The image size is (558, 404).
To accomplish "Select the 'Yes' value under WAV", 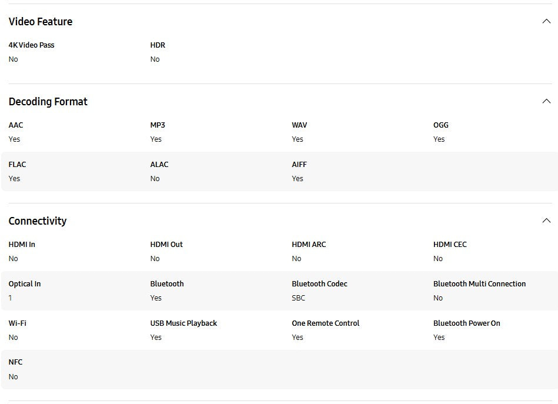I will [298, 139].
